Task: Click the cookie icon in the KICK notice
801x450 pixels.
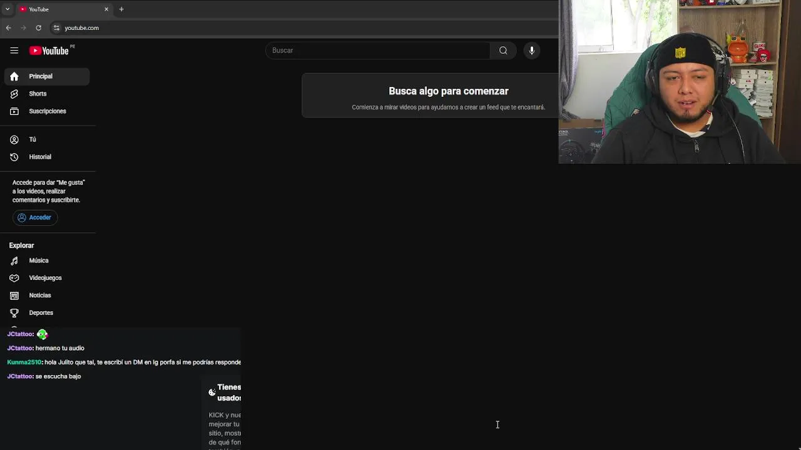Action: coord(212,392)
